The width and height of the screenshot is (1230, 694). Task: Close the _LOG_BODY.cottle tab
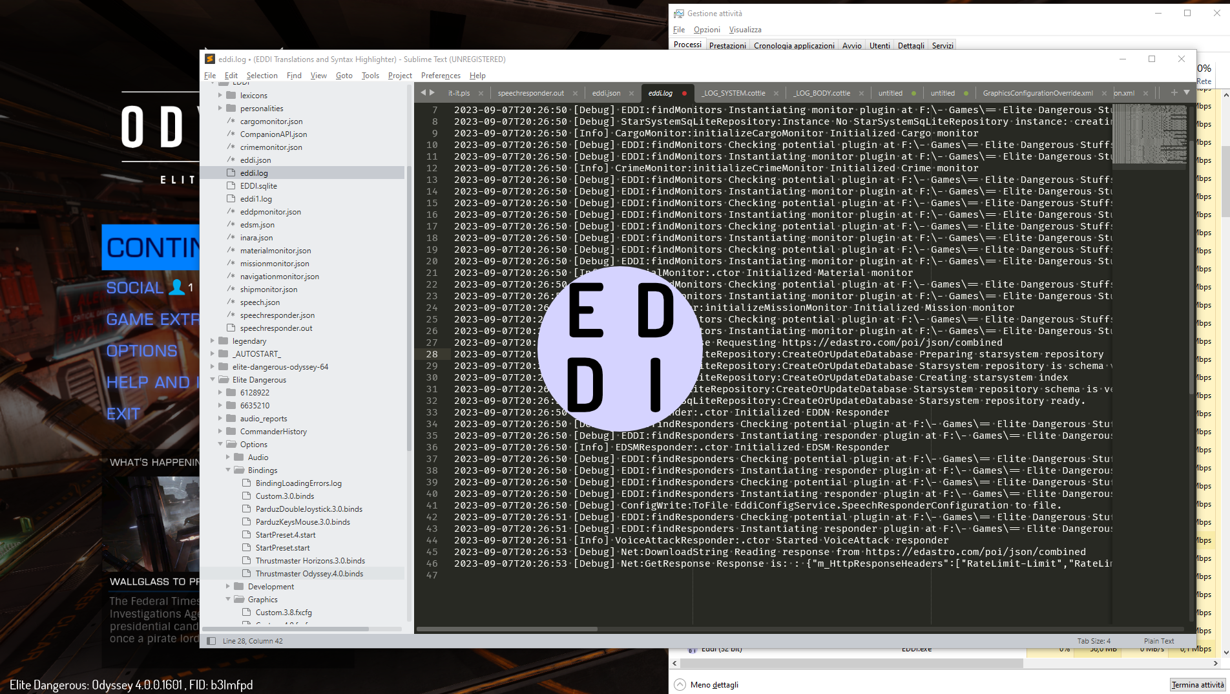tap(861, 93)
